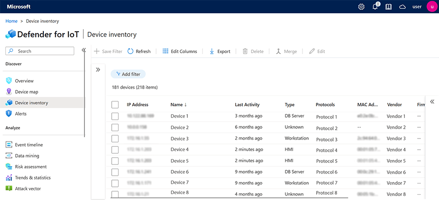Click the MAC Address column header
The width and height of the screenshot is (439, 200).
(x=368, y=105)
